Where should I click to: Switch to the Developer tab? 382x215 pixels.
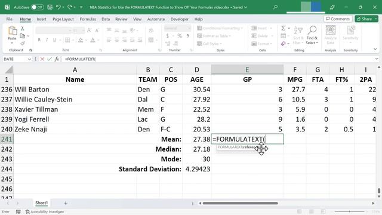[180, 19]
